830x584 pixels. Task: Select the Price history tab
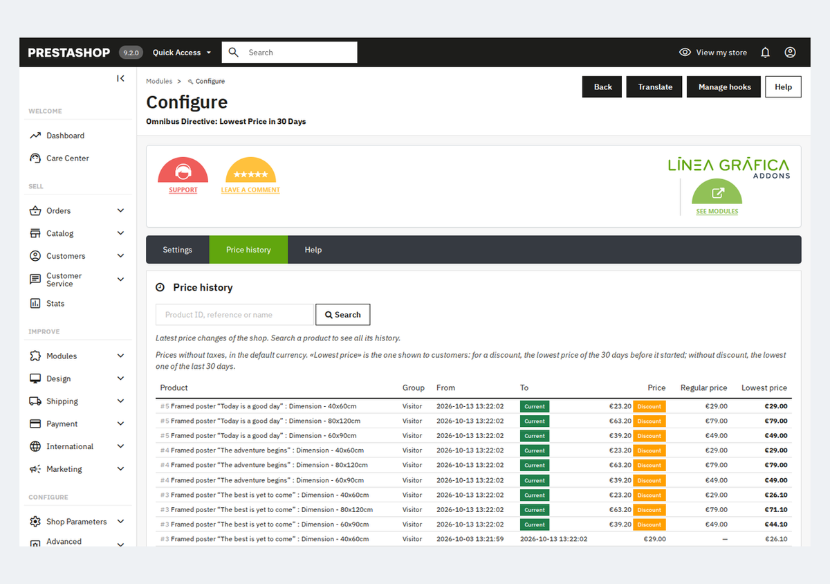[x=248, y=250]
